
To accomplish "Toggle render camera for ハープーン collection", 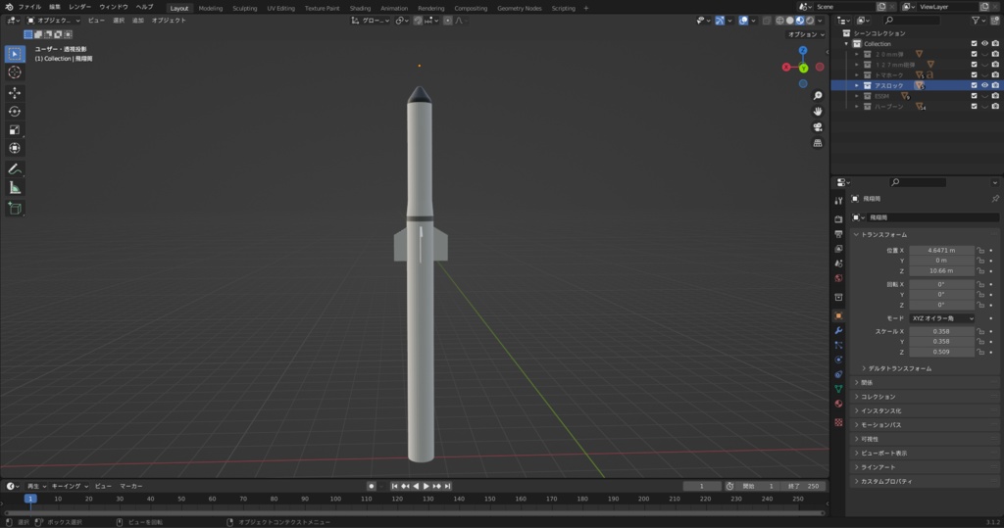I will 995,106.
